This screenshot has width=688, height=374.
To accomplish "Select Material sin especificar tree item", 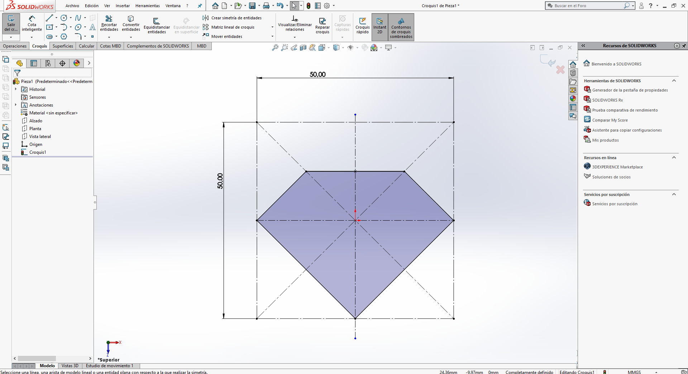I will click(53, 113).
